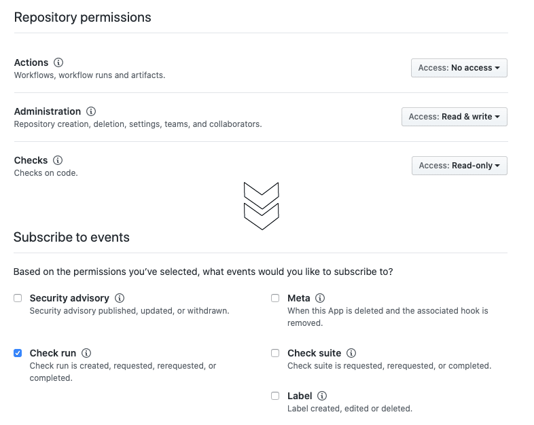This screenshot has height=425, width=534.
Task: Tick the Check suite event checkbox
Action: tap(275, 353)
